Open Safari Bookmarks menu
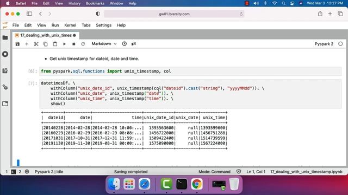Image resolution: width=348 pixels, height=195 pixels. click(95, 3)
